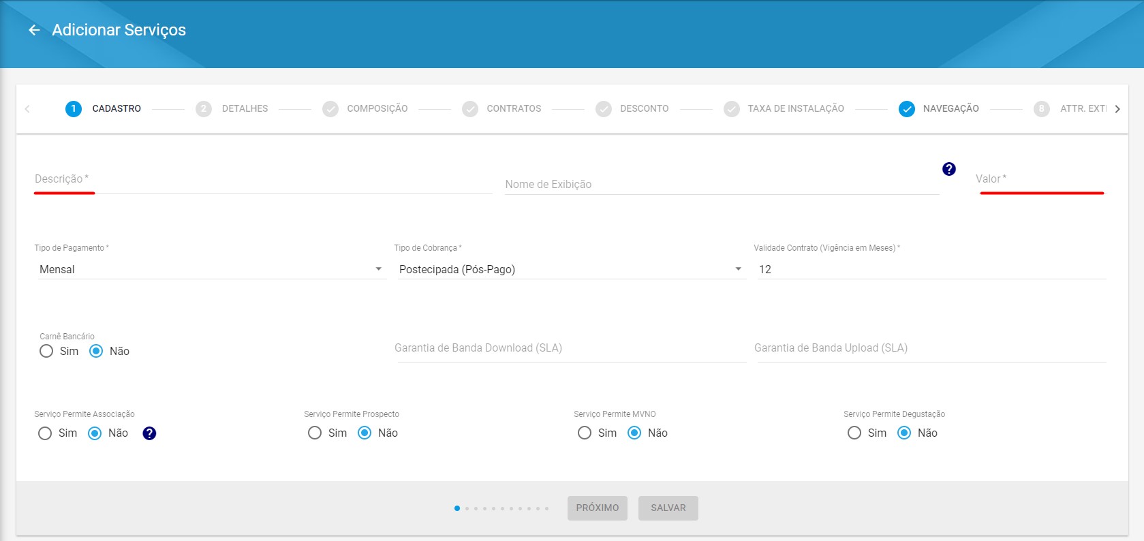
Task: Select Sim for Serviço Permite Associação
Action: (x=45, y=433)
